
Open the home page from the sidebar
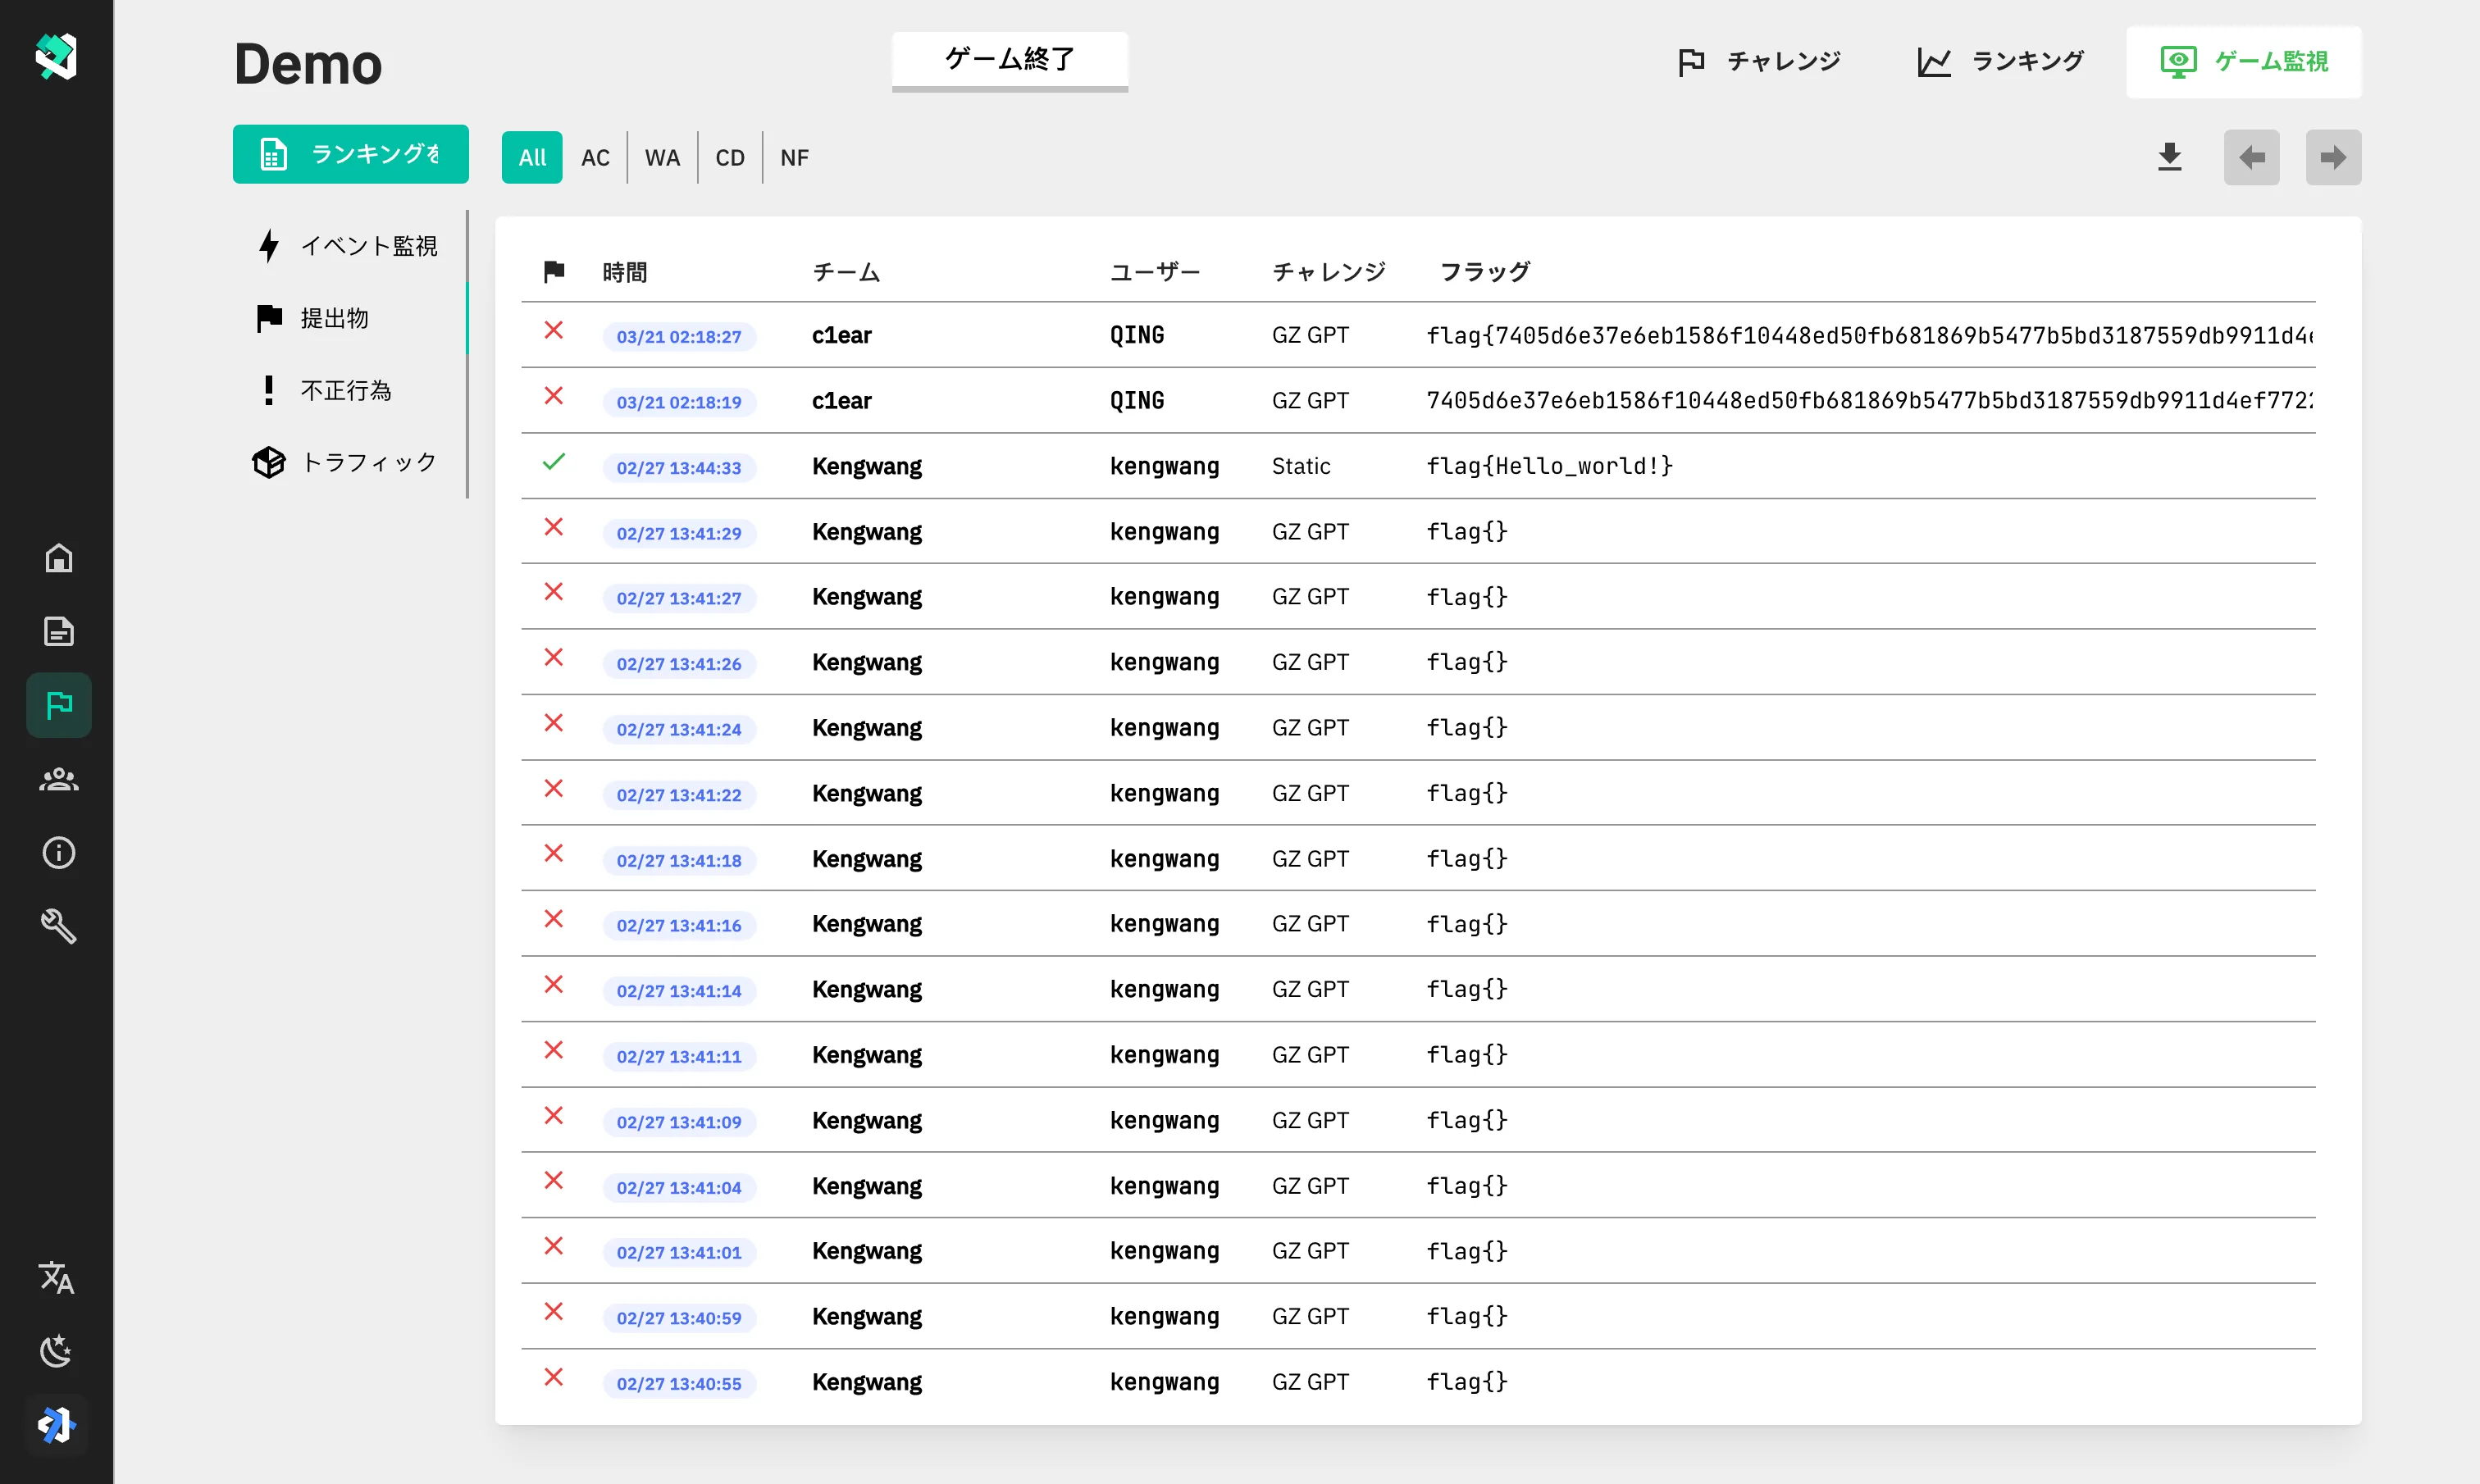58,558
